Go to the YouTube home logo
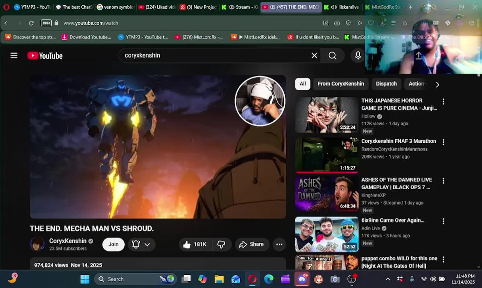 (45, 56)
